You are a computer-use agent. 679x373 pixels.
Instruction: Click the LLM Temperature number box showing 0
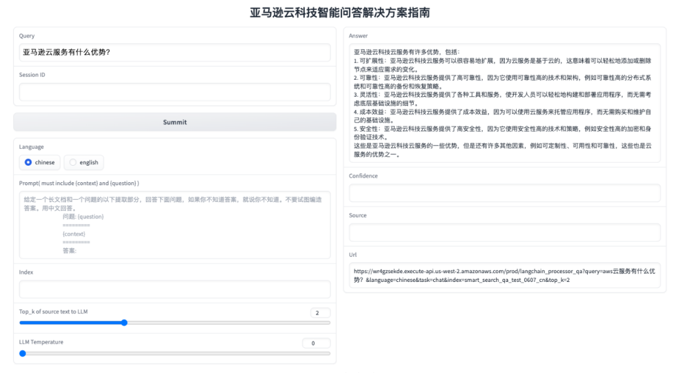point(316,343)
